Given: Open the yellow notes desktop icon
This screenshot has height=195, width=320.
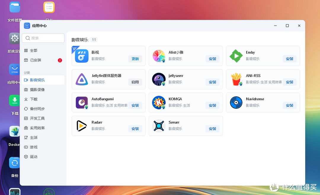Looking at the screenshot, I should (49, 7).
